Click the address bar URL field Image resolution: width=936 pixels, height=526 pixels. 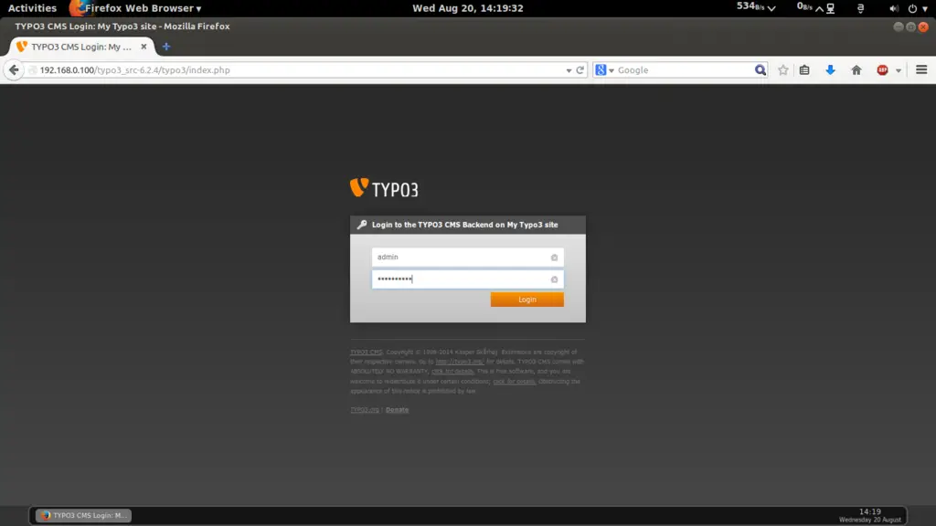click(299, 69)
